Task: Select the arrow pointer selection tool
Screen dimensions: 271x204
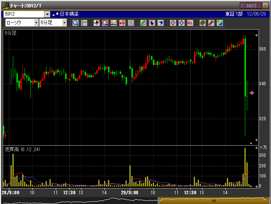Action: [152, 23]
